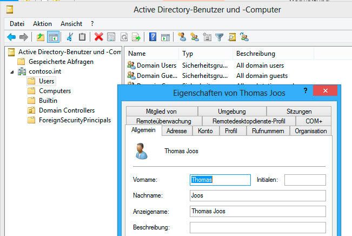Sort by the Beschreibung column header
352x236 pixels.
pyautogui.click(x=273, y=54)
